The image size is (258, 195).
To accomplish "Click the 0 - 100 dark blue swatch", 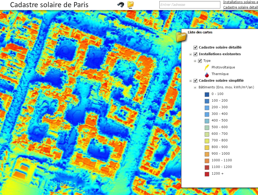I will point(207,94).
